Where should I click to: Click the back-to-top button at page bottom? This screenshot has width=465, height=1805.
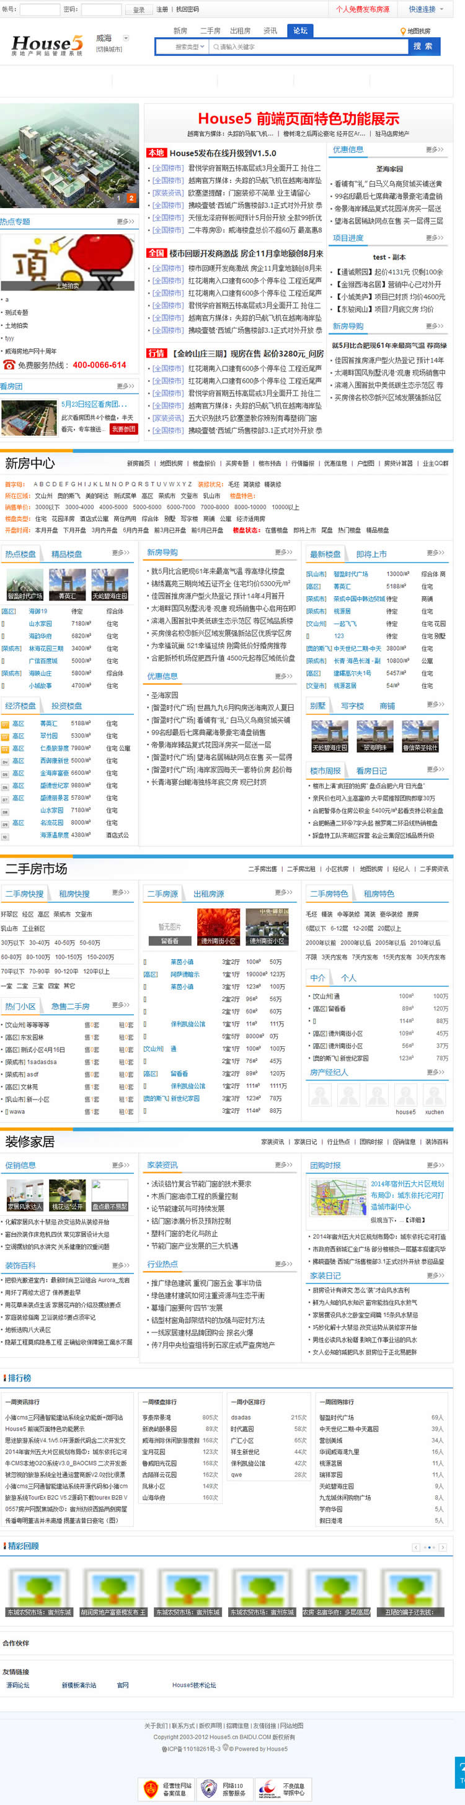460,1771
